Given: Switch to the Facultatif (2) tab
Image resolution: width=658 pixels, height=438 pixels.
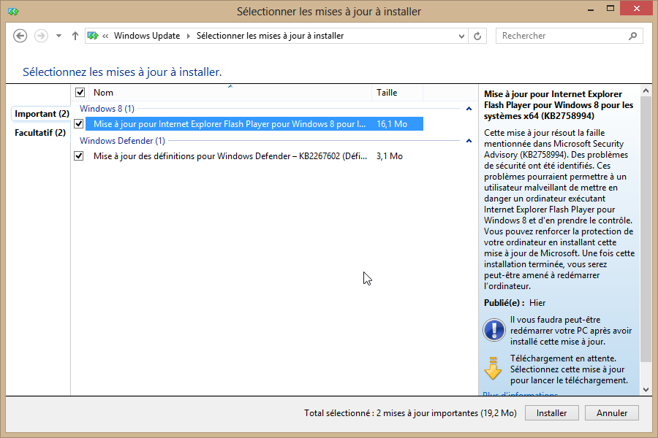Looking at the screenshot, I should coord(40,133).
